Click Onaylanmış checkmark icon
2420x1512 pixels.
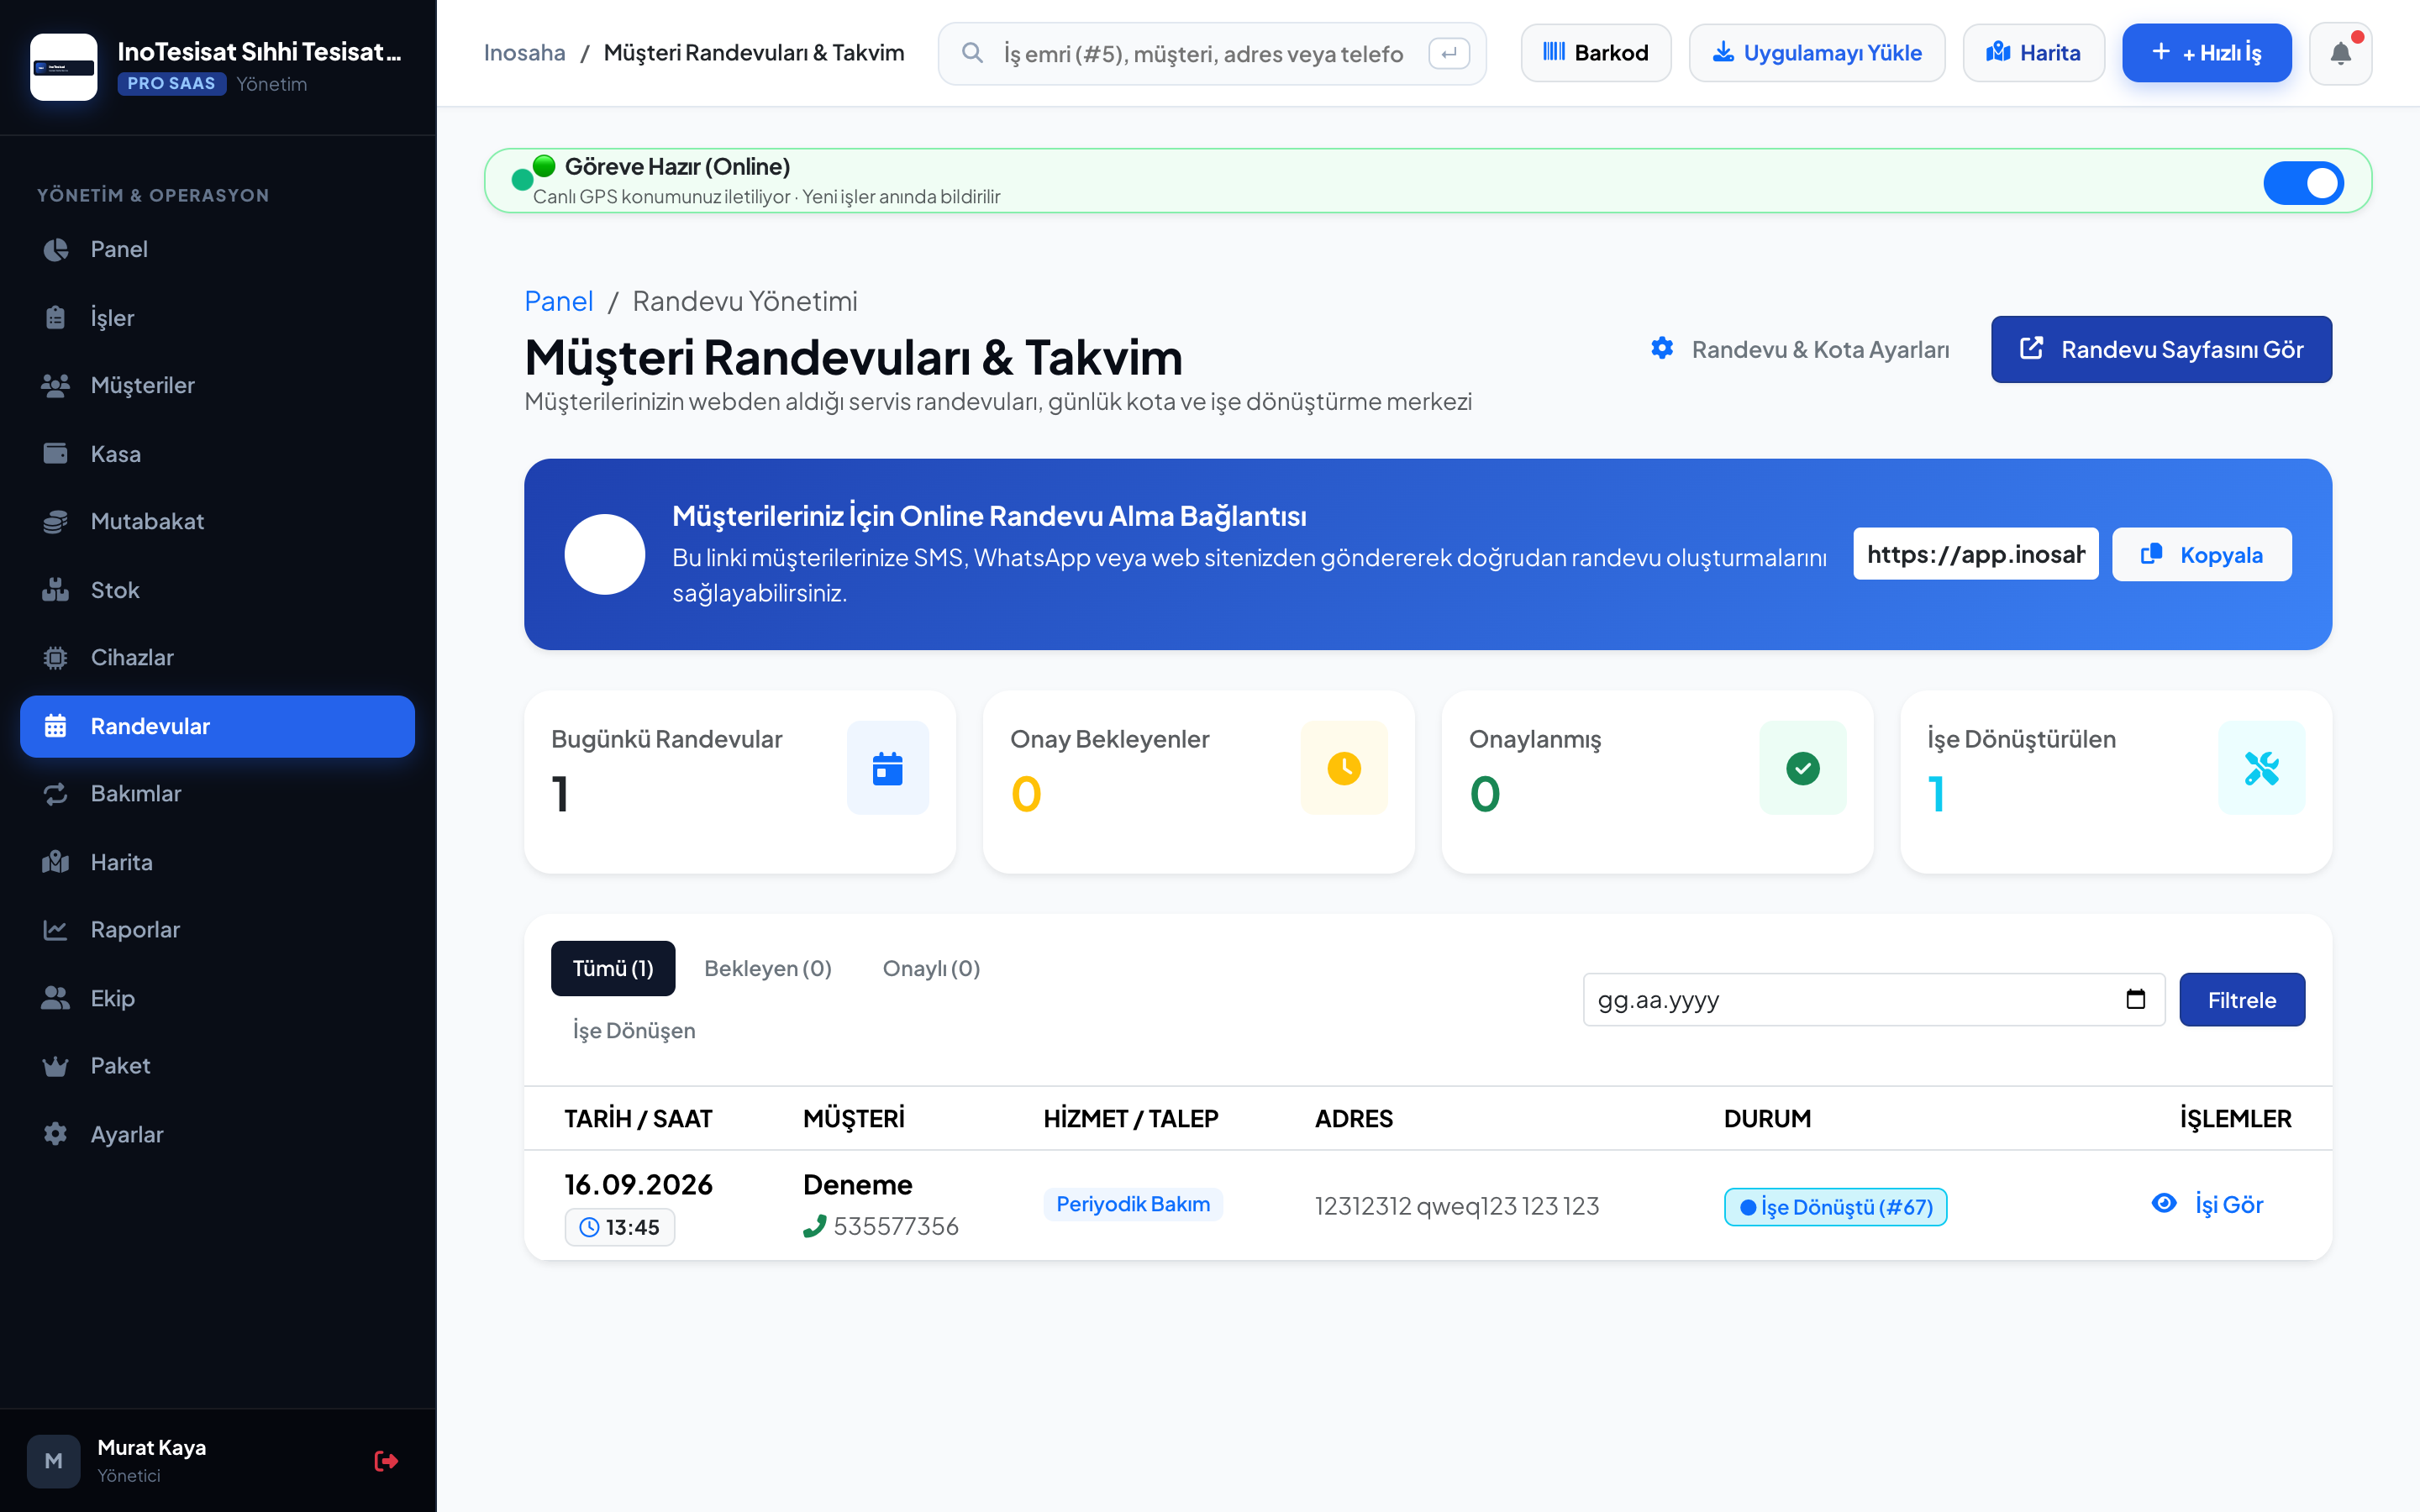click(x=1802, y=768)
